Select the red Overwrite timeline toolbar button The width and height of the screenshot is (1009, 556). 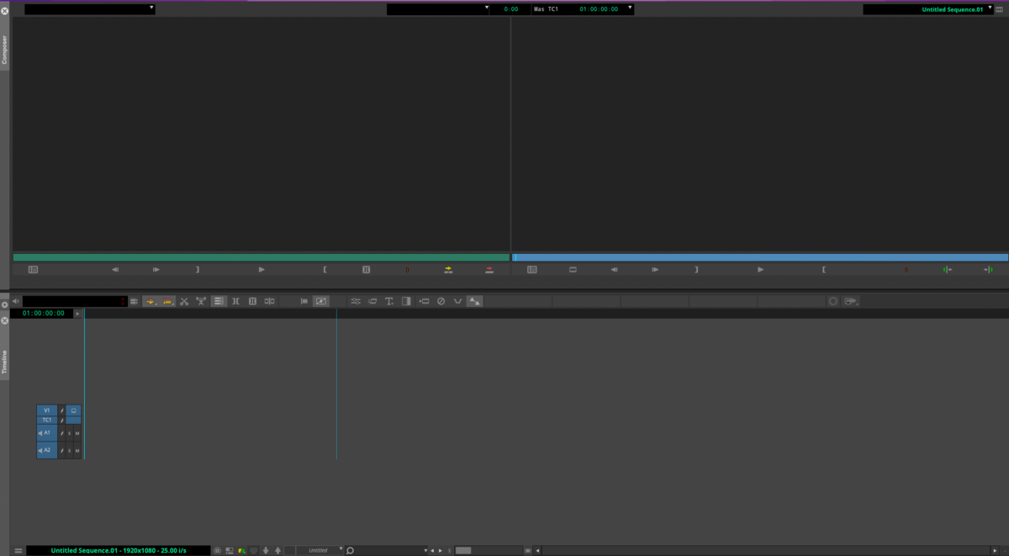point(167,300)
